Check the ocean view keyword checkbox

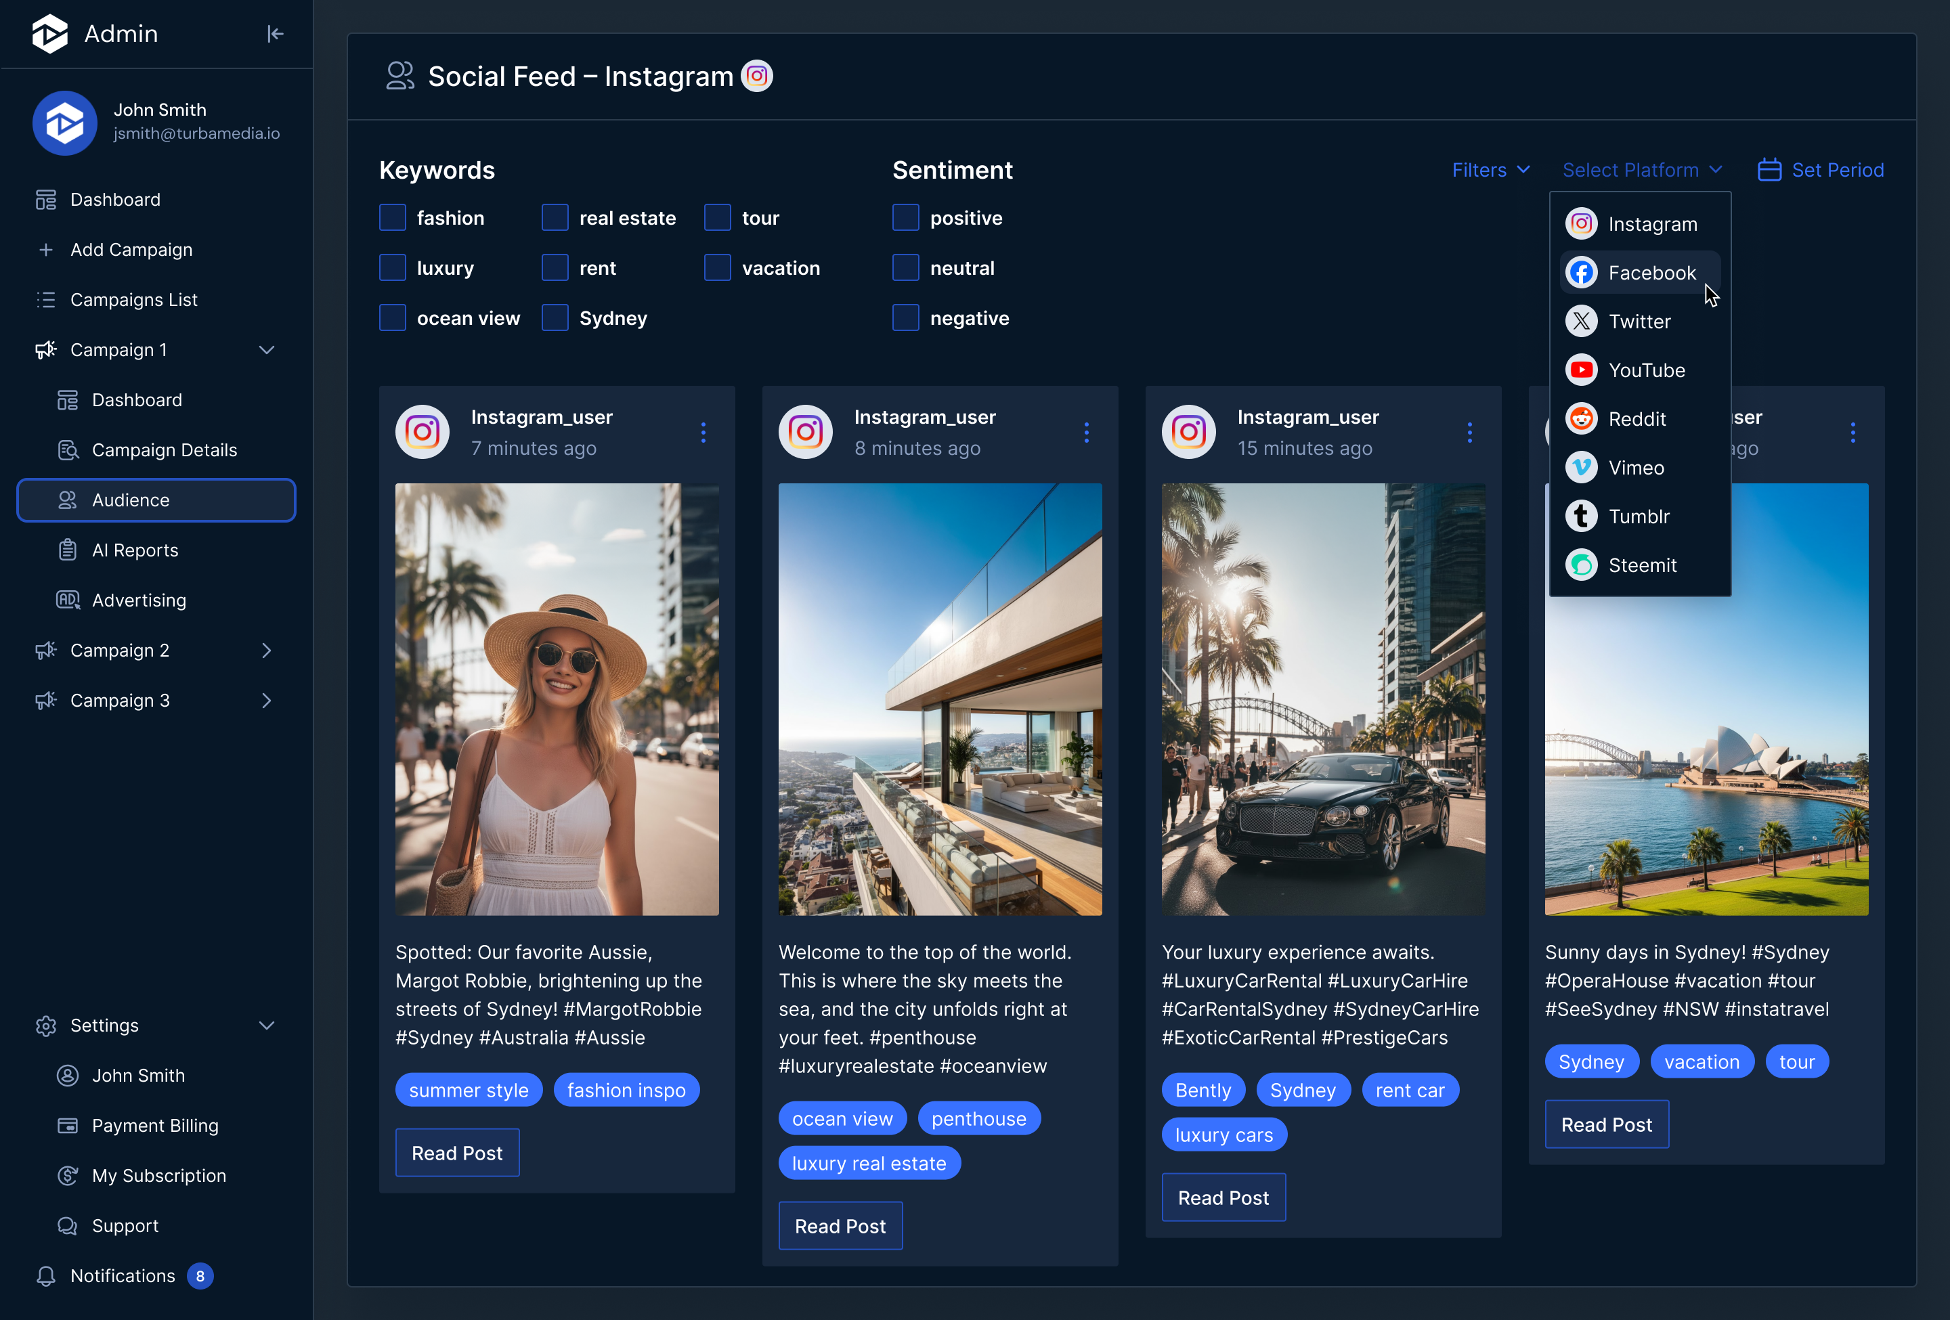tap(393, 318)
